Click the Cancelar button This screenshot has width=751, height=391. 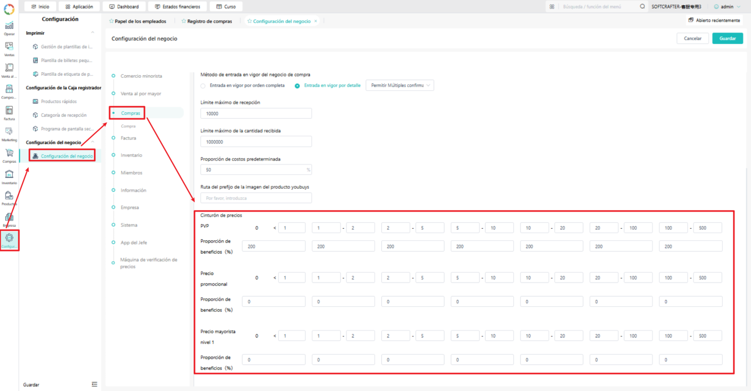click(x=692, y=38)
